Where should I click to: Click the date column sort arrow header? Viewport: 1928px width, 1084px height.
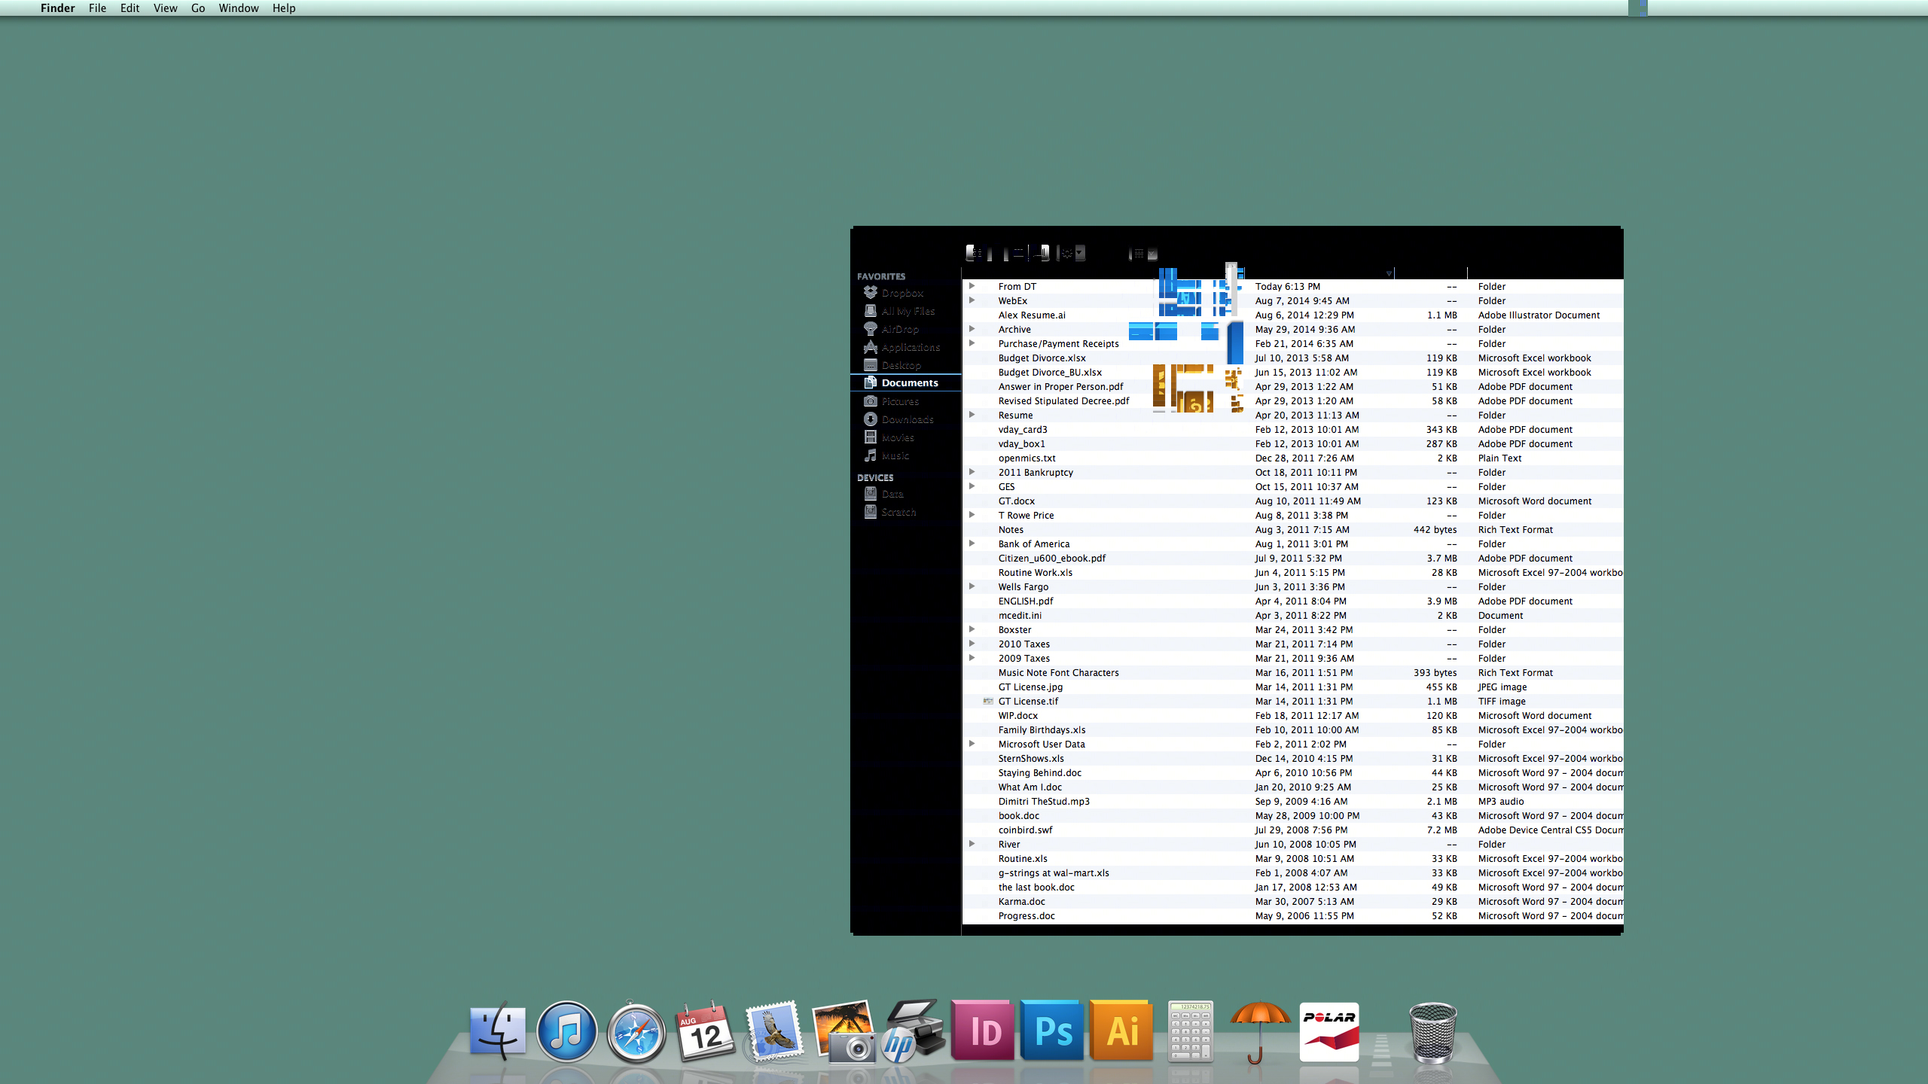(x=1389, y=273)
